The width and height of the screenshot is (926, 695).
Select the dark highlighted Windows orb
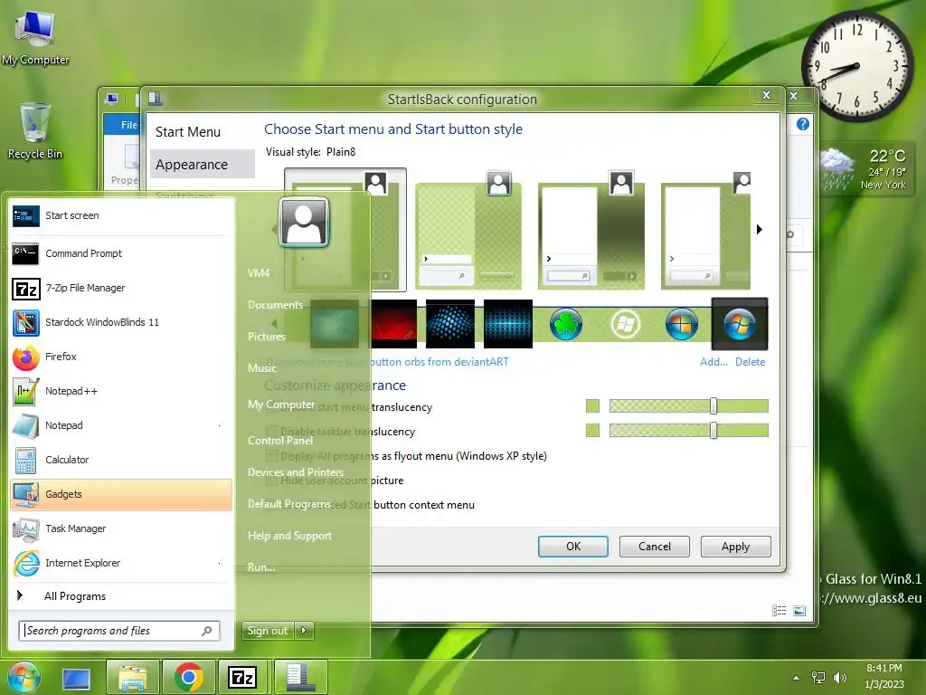pos(740,325)
